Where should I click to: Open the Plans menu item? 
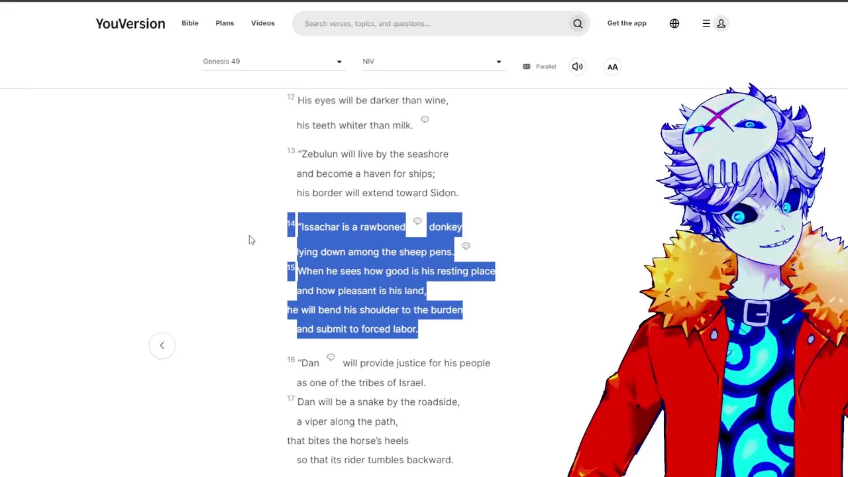pyautogui.click(x=225, y=23)
